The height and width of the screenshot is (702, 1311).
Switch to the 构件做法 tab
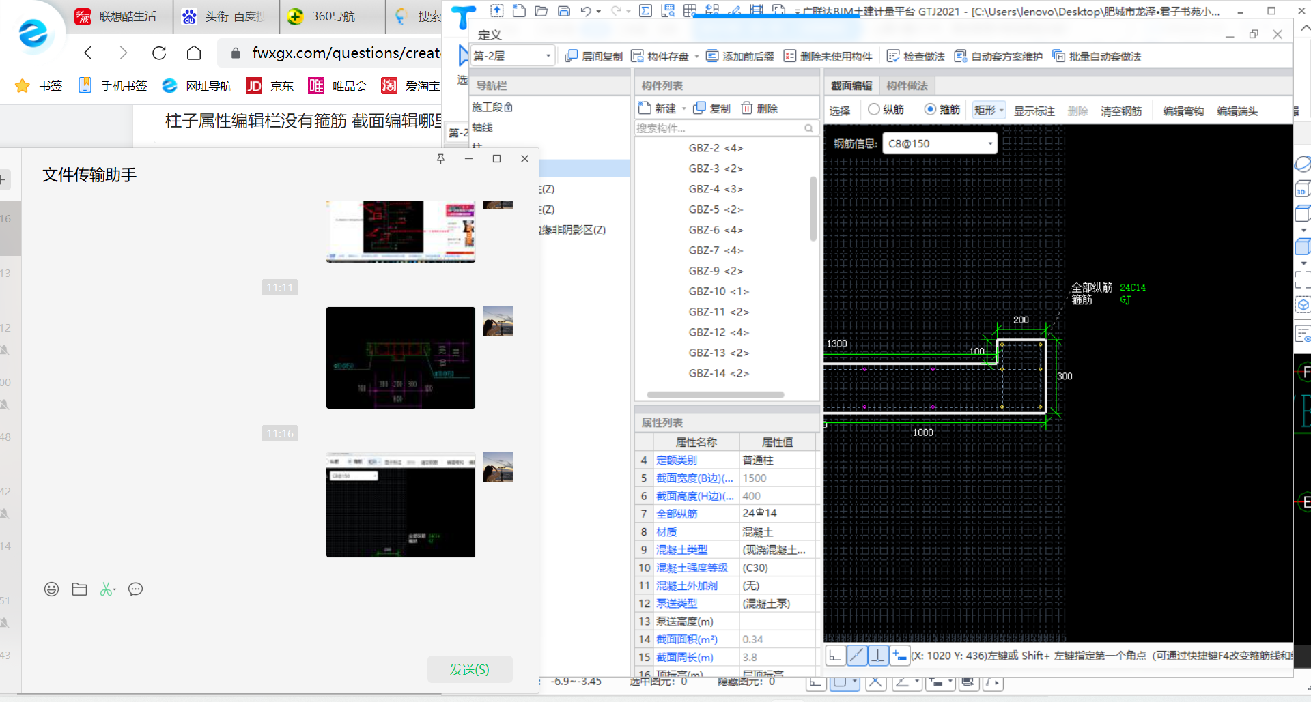[907, 86]
